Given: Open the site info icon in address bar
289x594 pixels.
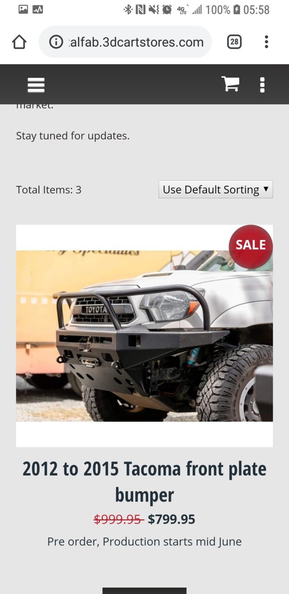Looking at the screenshot, I should (x=56, y=42).
